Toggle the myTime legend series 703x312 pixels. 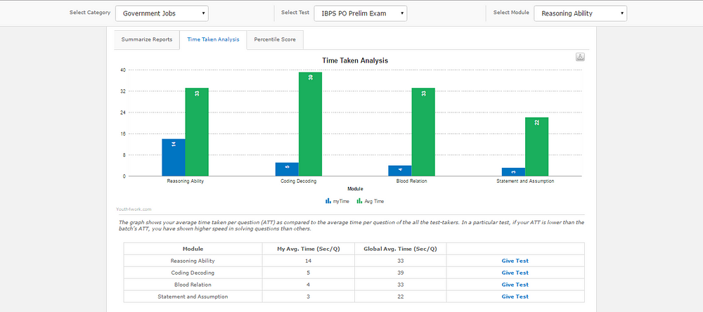tap(337, 201)
